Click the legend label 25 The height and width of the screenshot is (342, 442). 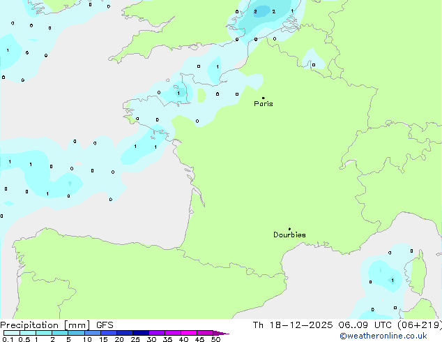[x=135, y=339]
